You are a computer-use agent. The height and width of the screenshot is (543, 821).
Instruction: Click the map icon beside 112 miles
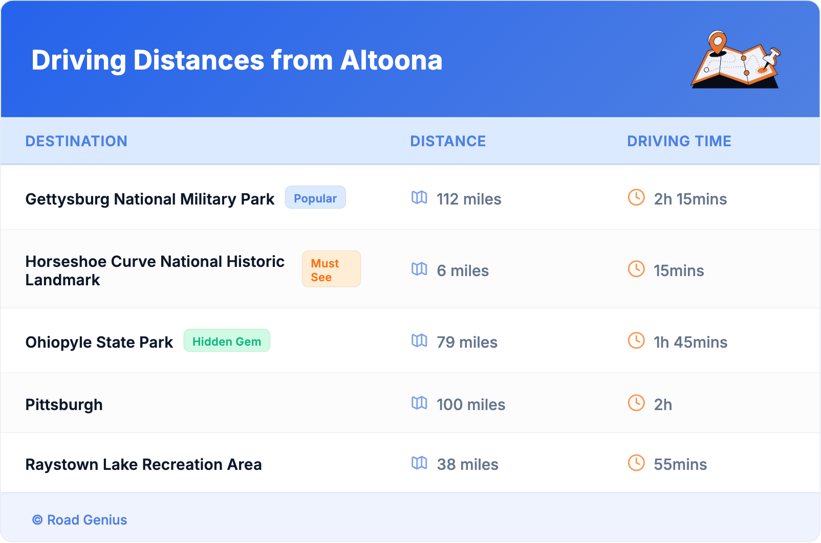point(419,197)
